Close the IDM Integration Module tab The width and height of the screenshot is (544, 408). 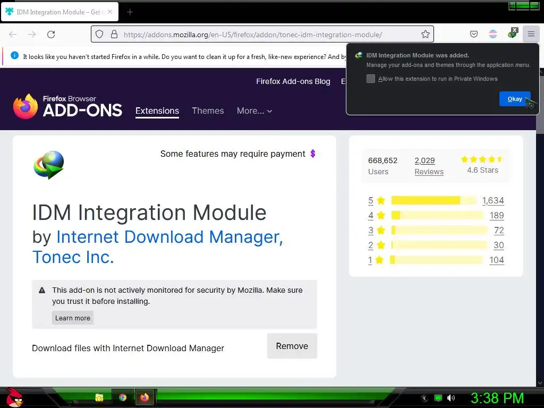[x=110, y=12]
